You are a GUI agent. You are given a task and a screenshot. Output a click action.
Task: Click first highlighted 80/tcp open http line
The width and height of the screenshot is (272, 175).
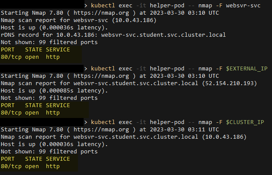point(30,57)
